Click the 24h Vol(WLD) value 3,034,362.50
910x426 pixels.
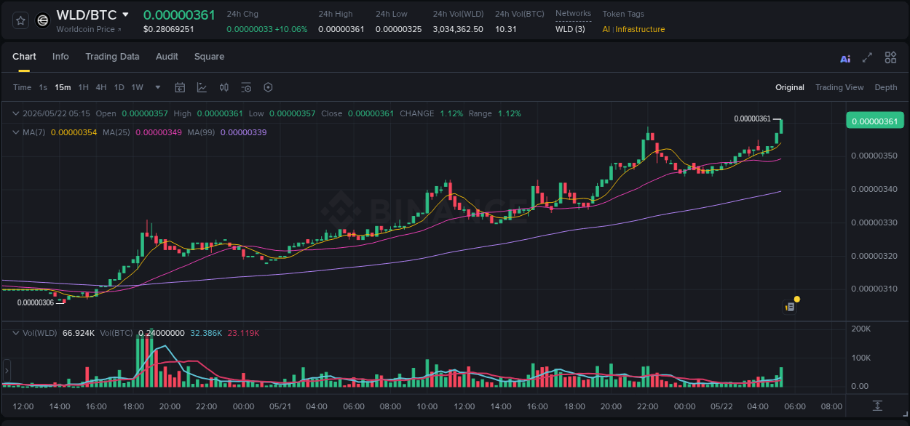pyautogui.click(x=458, y=29)
